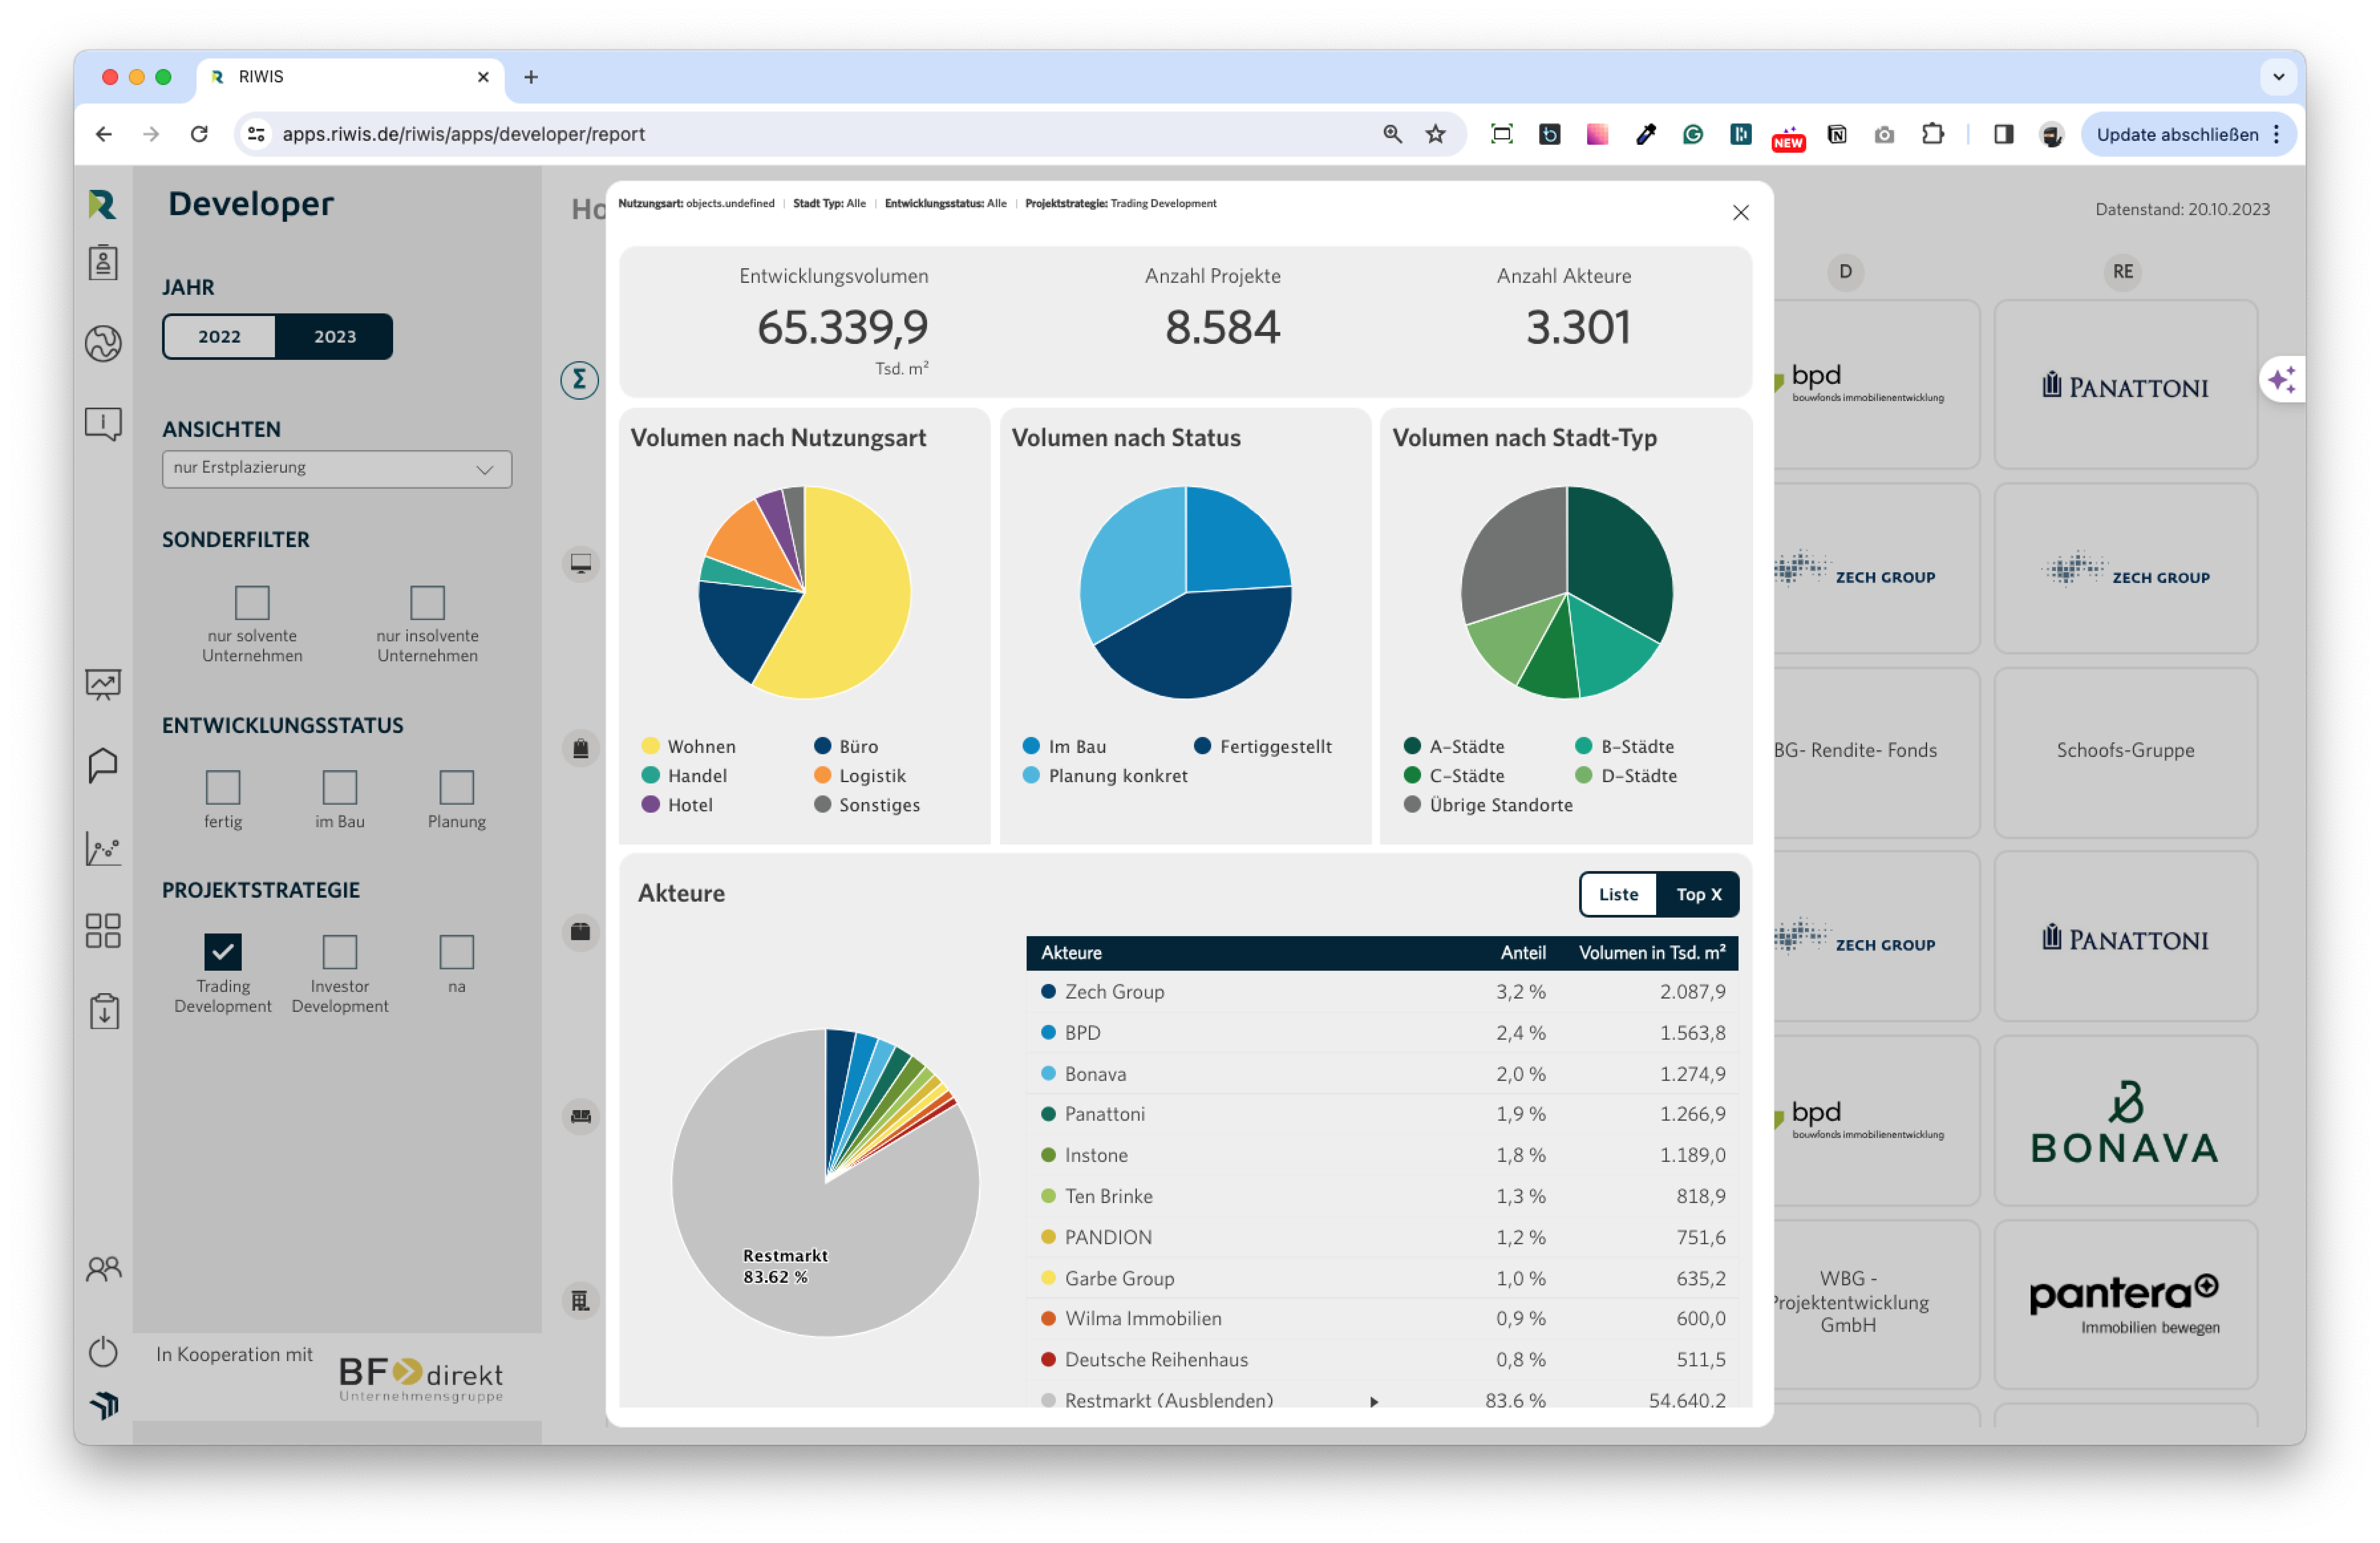The image size is (2380, 1543).
Task: Close the RIWIS browser tab
Action: [483, 77]
